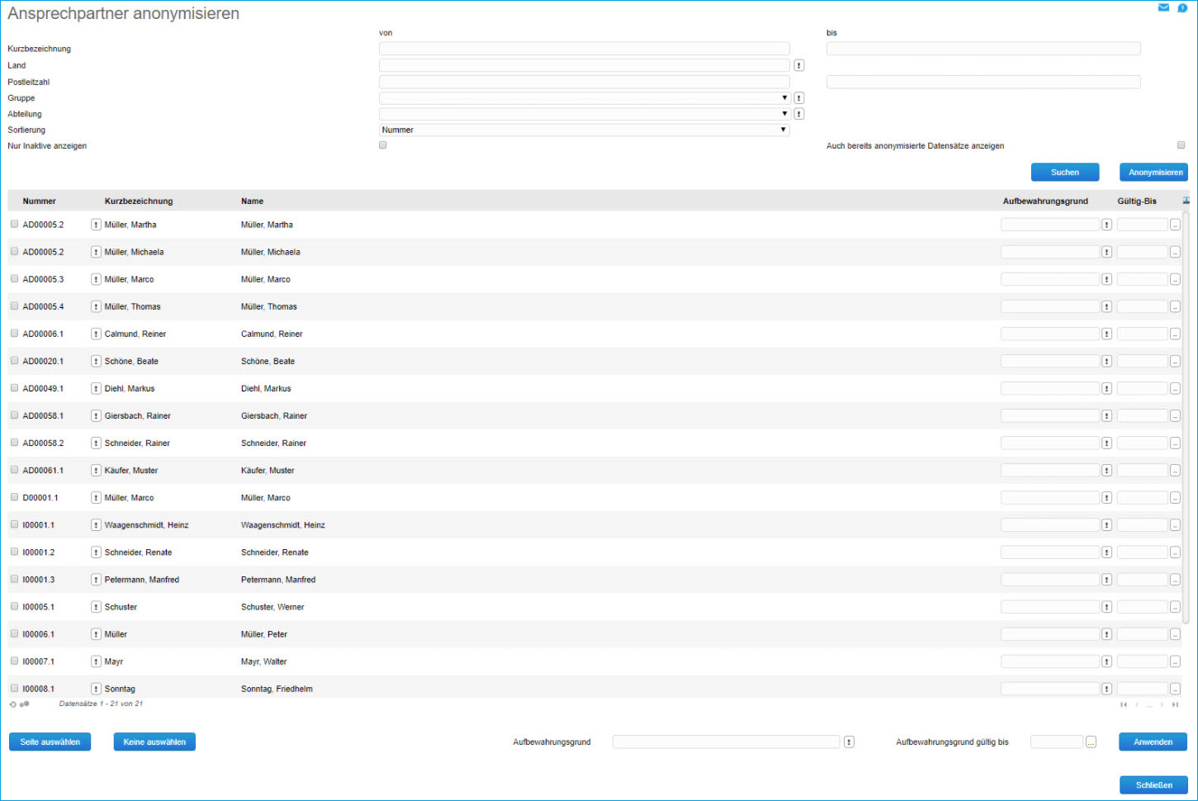The image size is (1198, 801).
Task: Click the Name column header
Action: (253, 201)
